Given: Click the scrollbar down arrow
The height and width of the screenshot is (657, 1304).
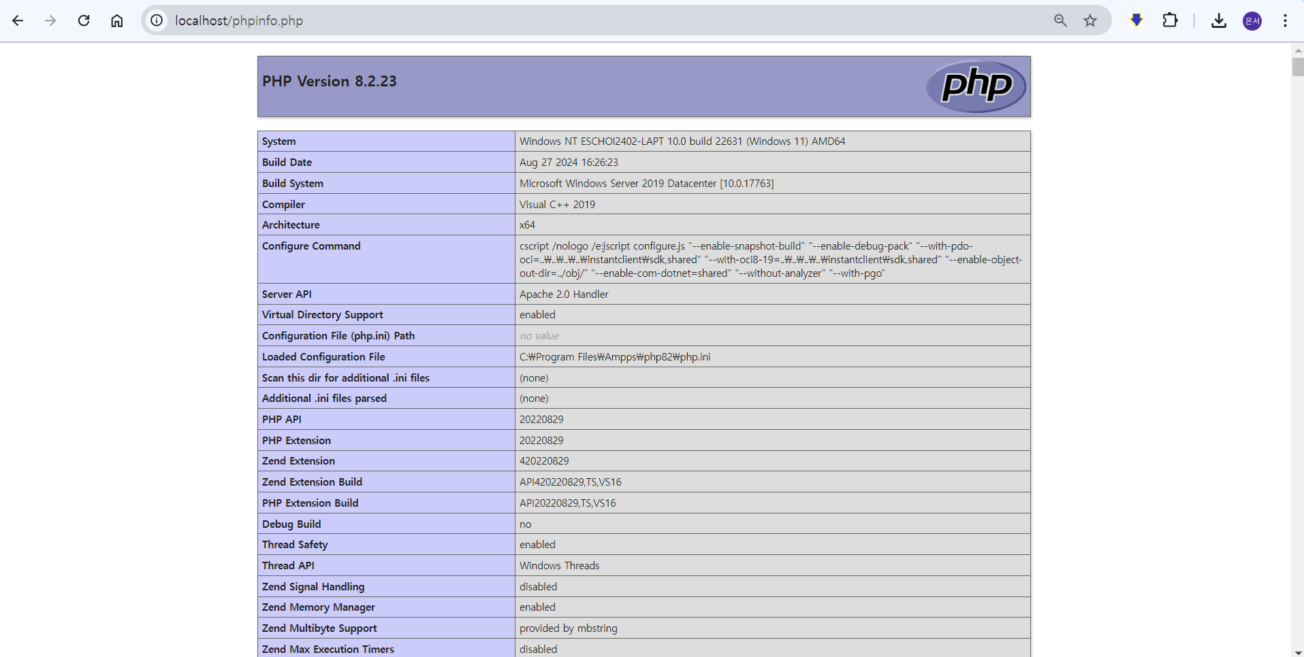Looking at the screenshot, I should point(1298,652).
